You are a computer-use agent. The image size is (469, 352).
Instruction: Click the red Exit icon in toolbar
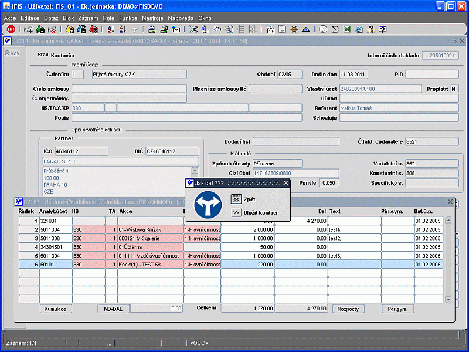tap(11, 29)
